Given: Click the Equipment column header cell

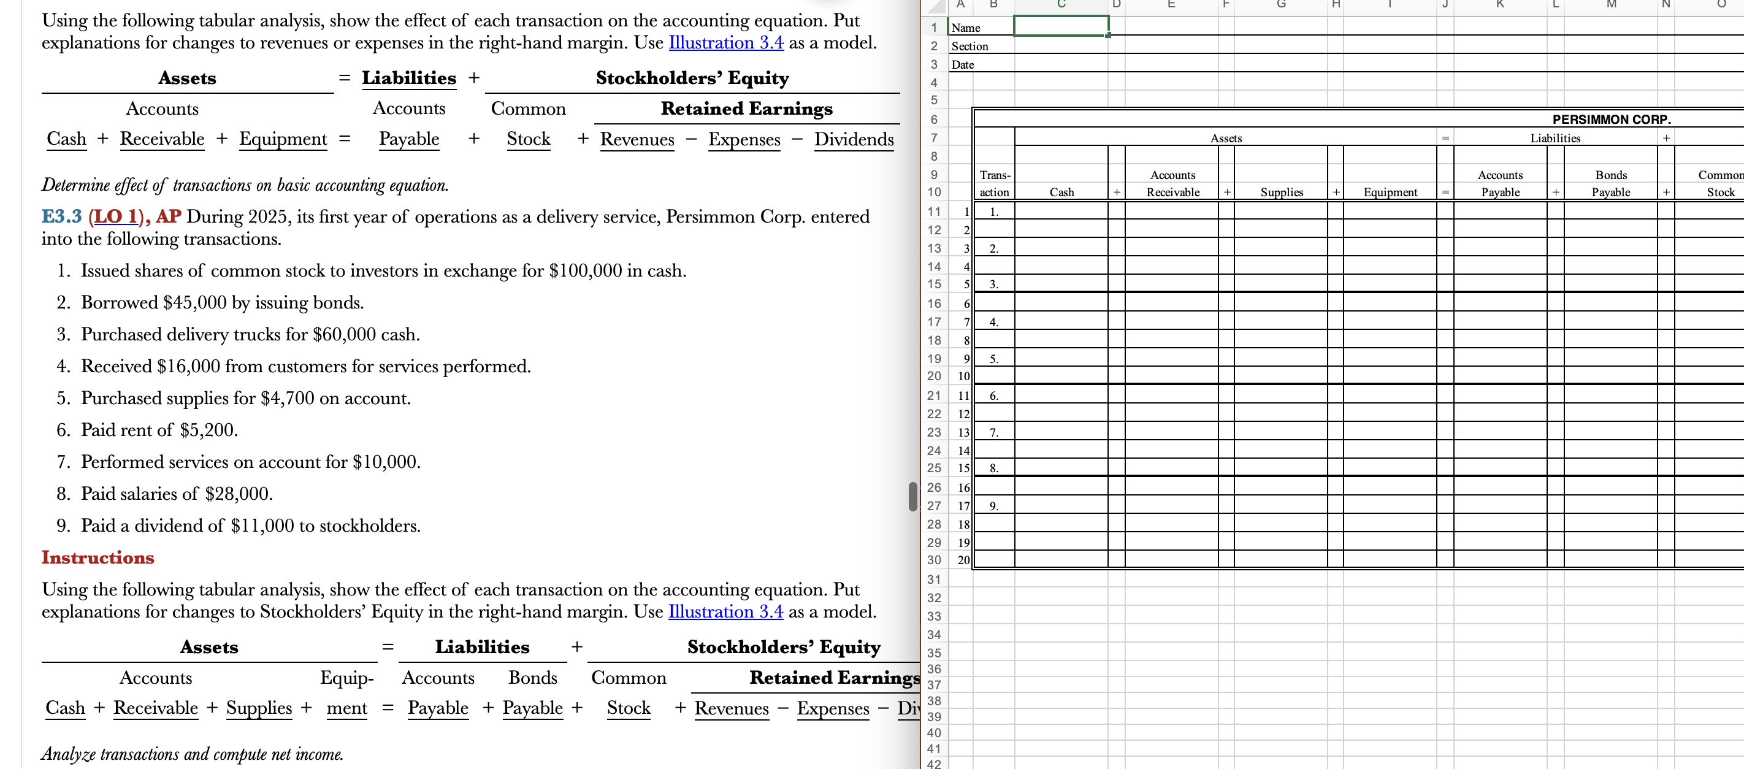Looking at the screenshot, I should pyautogui.click(x=1390, y=193).
